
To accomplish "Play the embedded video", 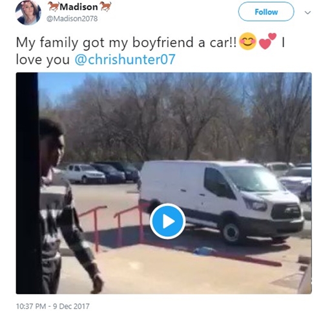I will pyautogui.click(x=167, y=221).
